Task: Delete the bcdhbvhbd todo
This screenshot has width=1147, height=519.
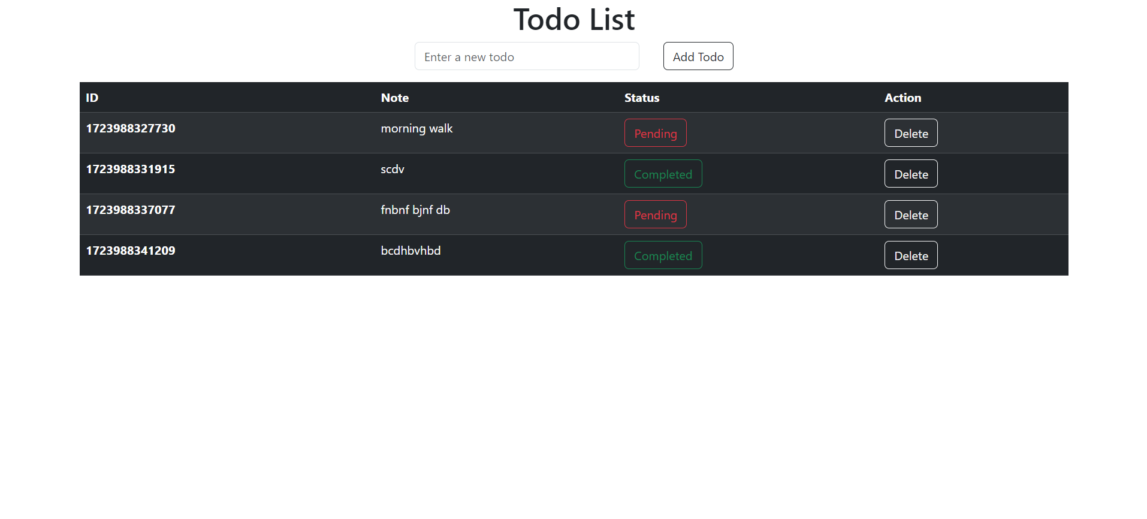Action: pos(911,255)
